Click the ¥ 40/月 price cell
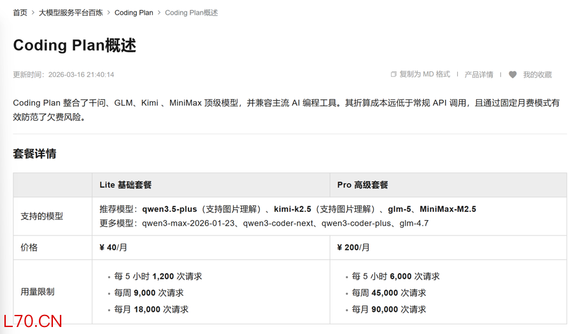573x334 pixels. pyautogui.click(x=113, y=247)
